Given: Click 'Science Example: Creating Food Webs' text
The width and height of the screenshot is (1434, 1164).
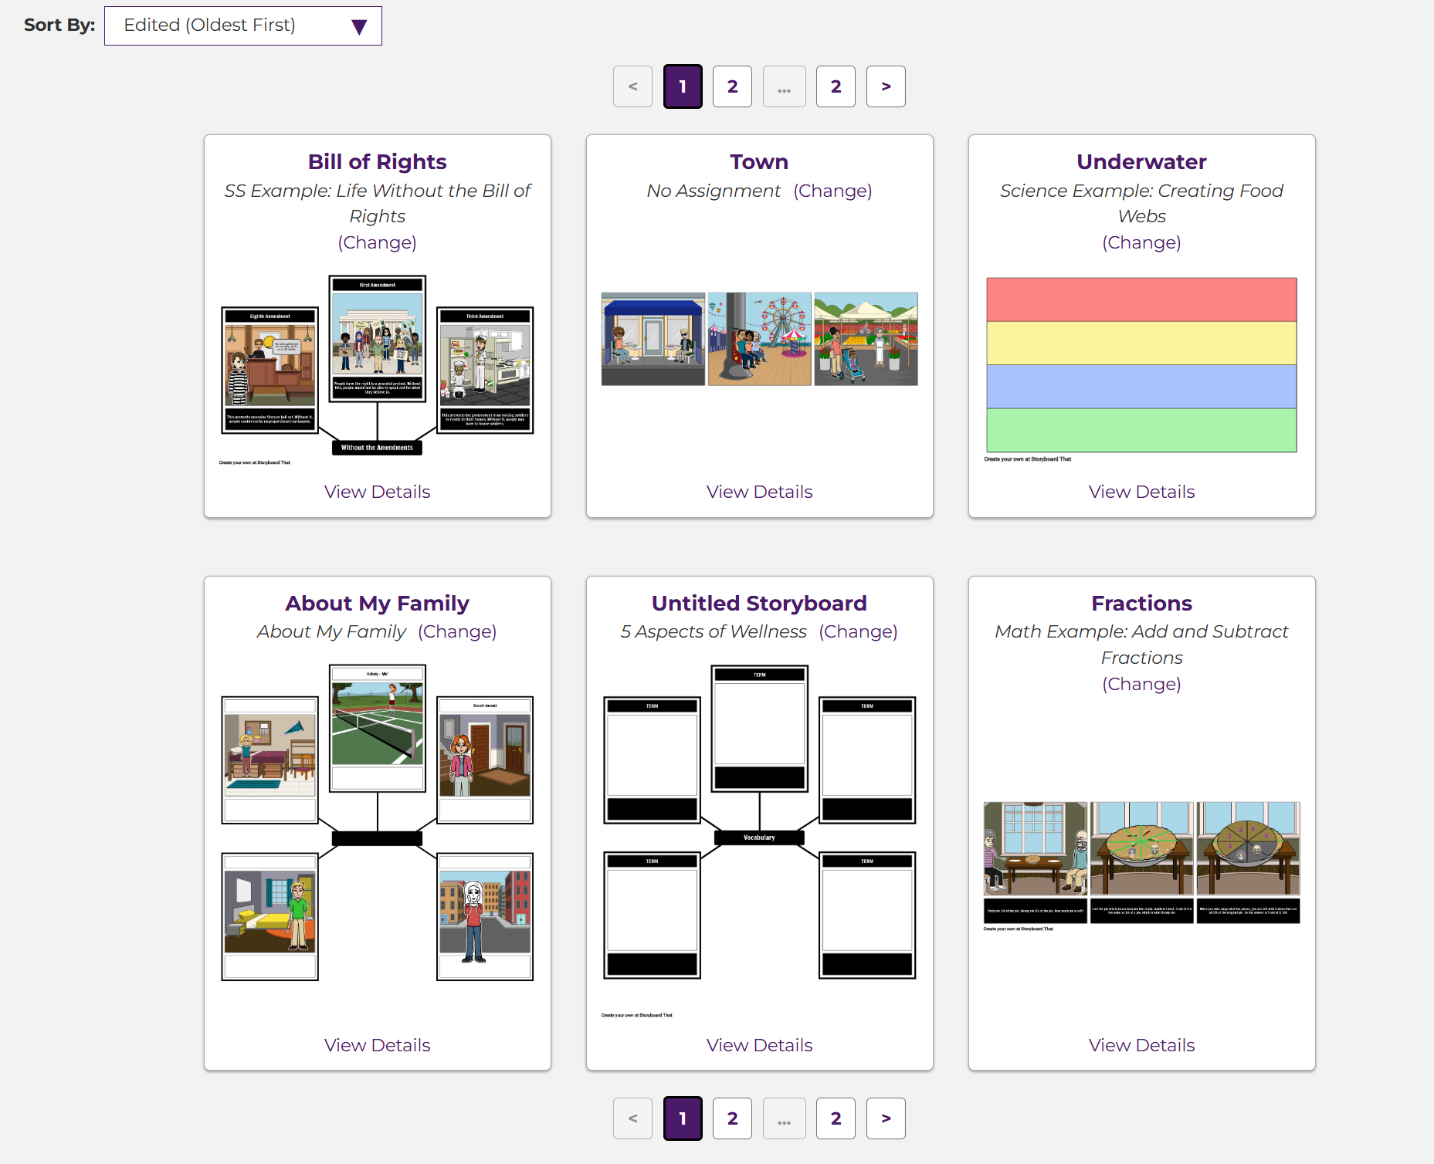Looking at the screenshot, I should [1141, 203].
